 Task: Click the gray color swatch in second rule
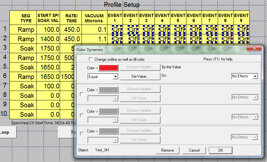(108, 90)
